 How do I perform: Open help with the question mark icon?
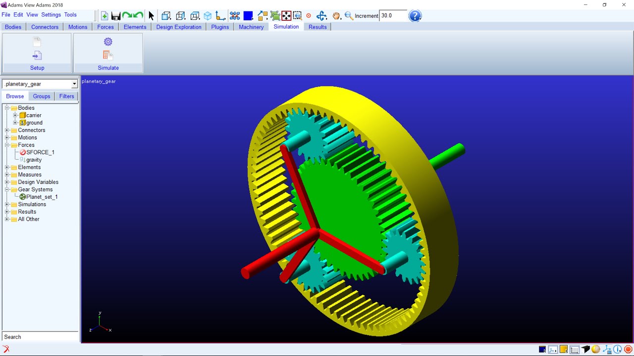click(x=415, y=16)
